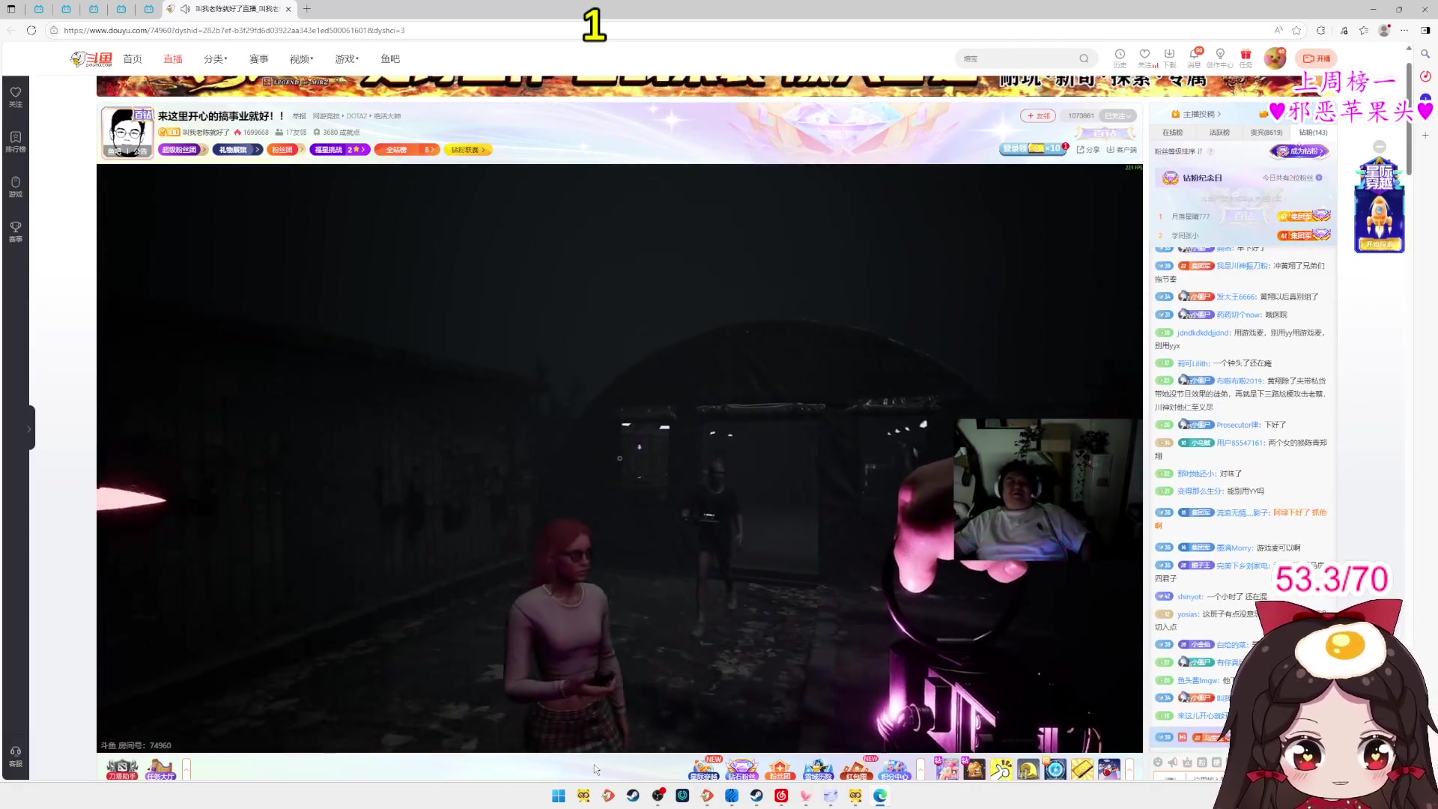Image resolution: width=1438 pixels, height=809 pixels.
Task: Open the 红包雨 activity icon
Action: [856, 769]
